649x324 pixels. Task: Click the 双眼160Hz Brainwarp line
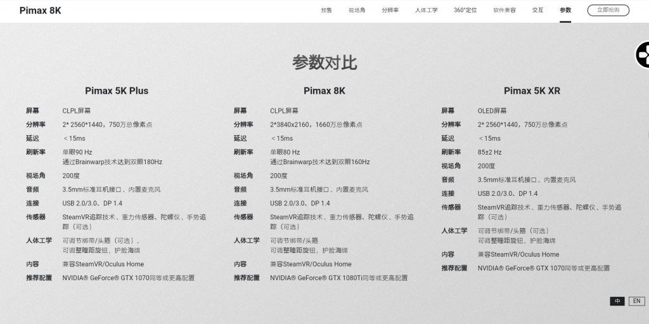click(x=320, y=162)
